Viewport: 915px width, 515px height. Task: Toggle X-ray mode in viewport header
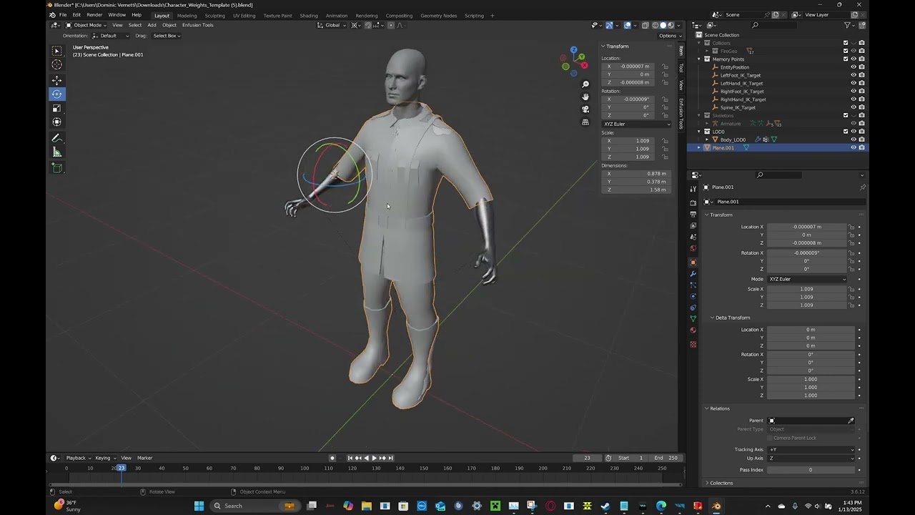pos(645,25)
